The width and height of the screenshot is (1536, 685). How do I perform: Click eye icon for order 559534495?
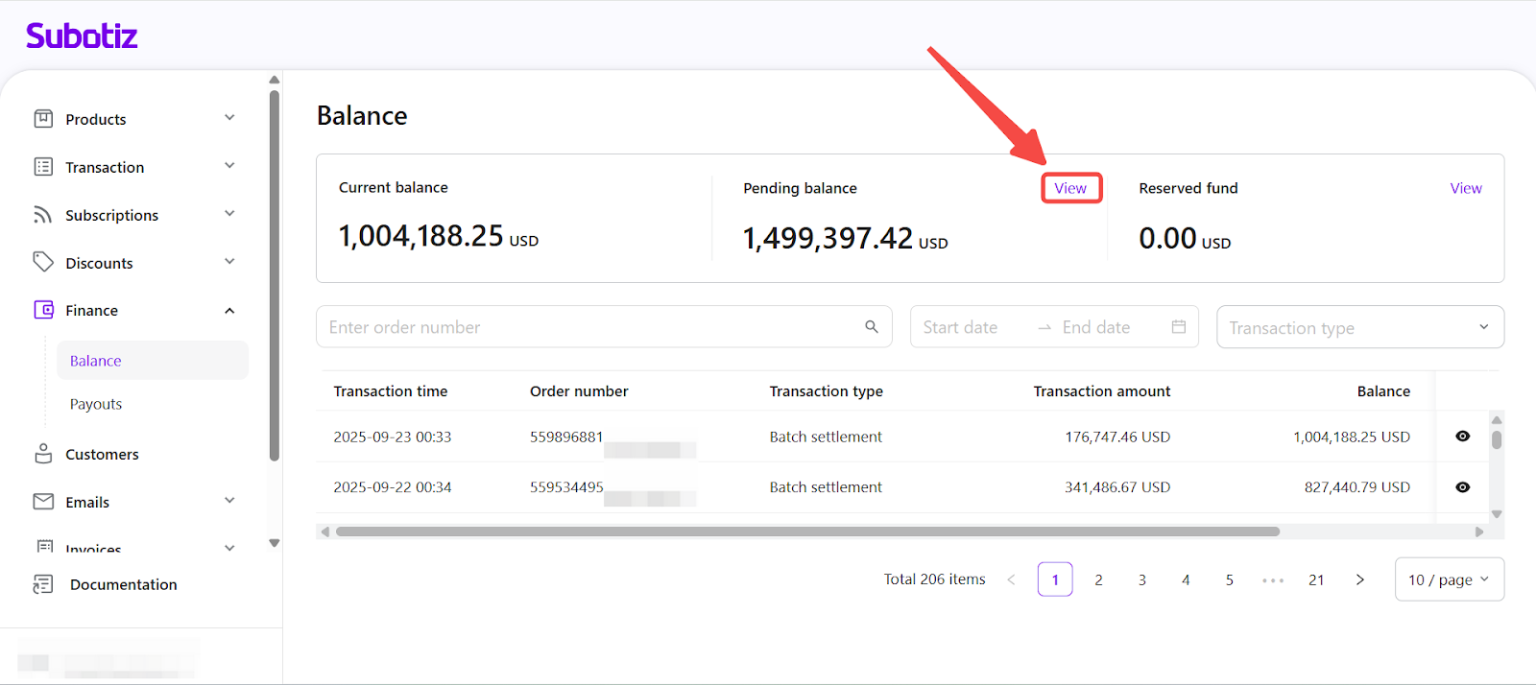[x=1462, y=487]
